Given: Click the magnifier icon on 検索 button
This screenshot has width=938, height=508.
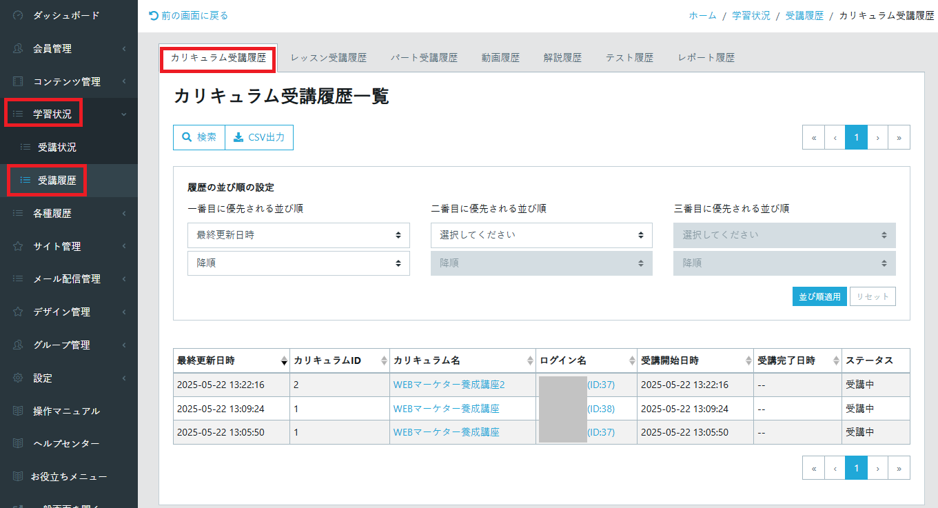Looking at the screenshot, I should [x=187, y=137].
